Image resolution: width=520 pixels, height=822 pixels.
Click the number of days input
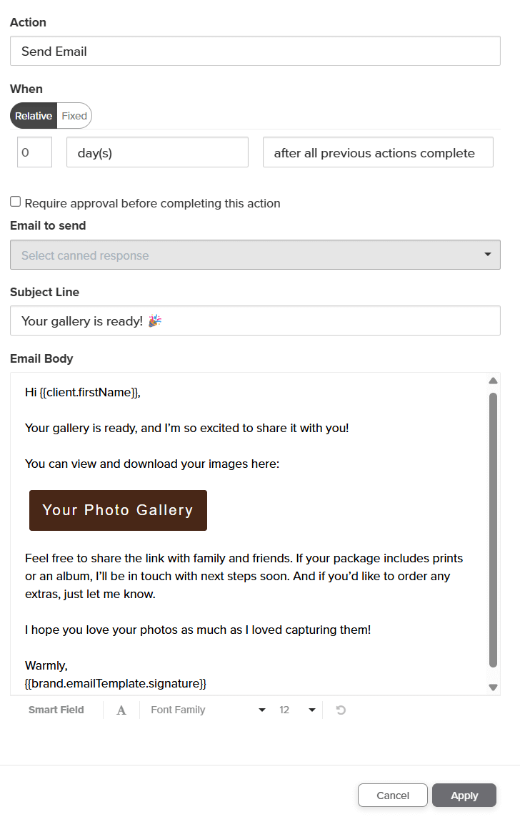[34, 153]
